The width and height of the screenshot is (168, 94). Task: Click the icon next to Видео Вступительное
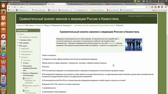[x=24, y=91]
